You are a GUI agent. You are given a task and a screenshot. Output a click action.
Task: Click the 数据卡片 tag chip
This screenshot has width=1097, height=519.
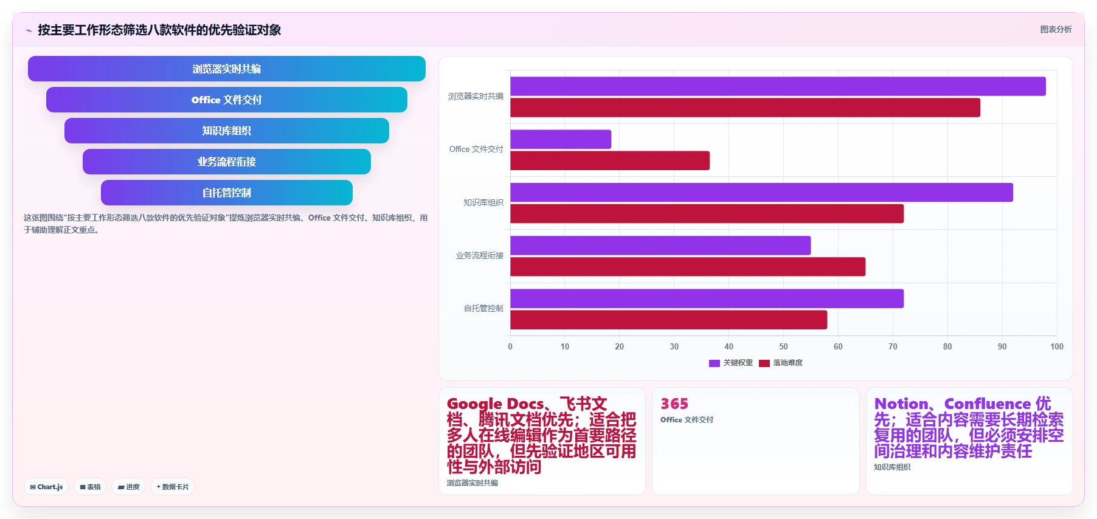point(173,487)
